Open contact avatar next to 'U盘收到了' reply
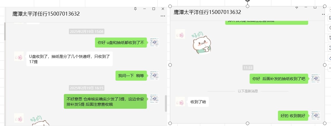331x126 pixels. point(19,56)
